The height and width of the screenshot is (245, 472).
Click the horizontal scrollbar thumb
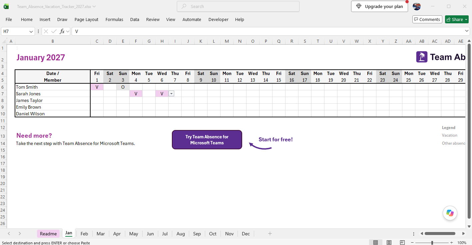point(440,234)
